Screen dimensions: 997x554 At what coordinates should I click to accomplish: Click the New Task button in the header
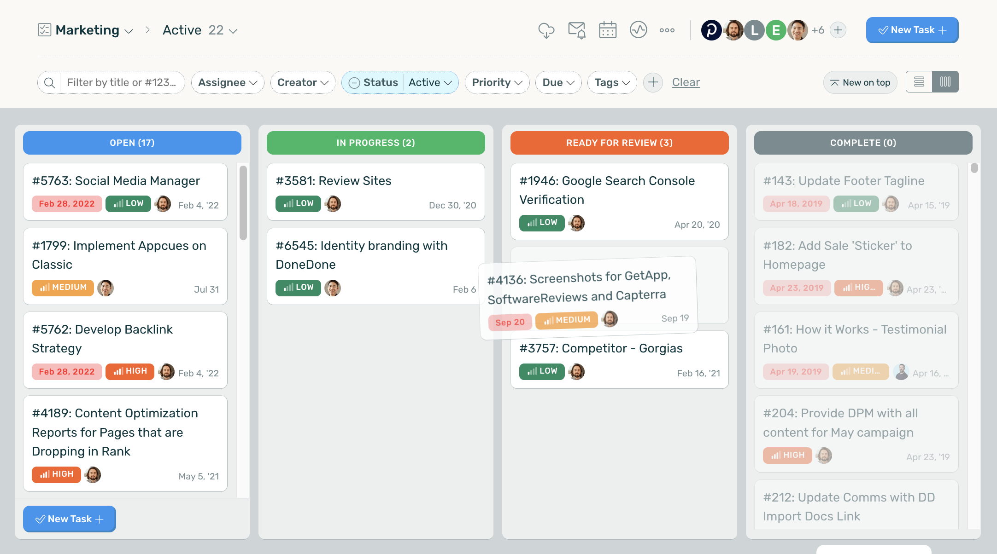(x=912, y=30)
